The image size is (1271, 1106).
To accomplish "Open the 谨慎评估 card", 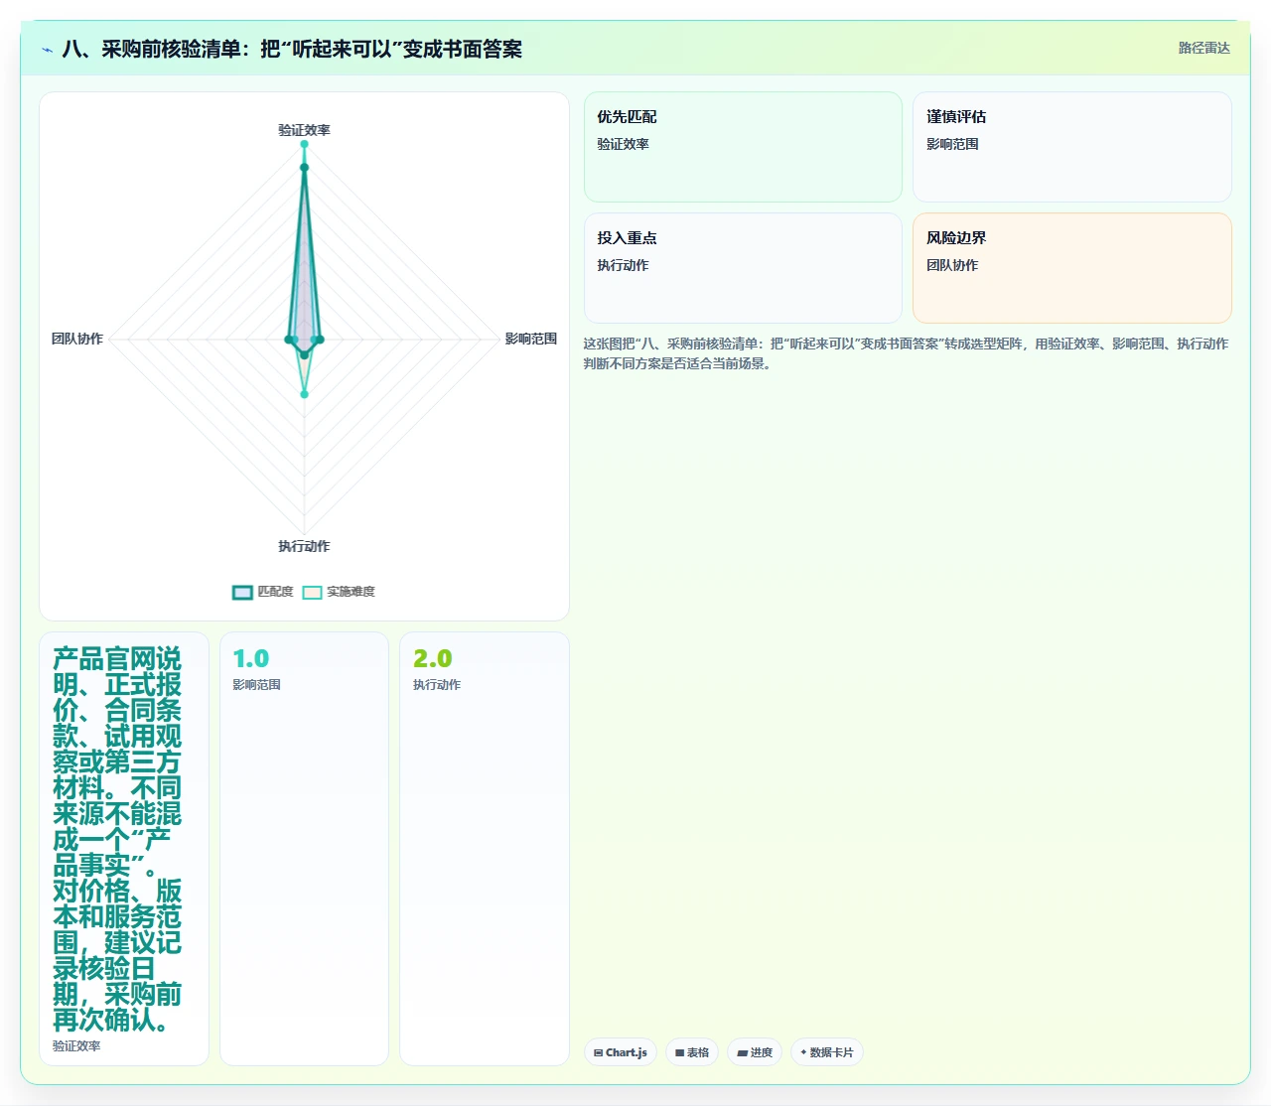I will pos(1072,147).
